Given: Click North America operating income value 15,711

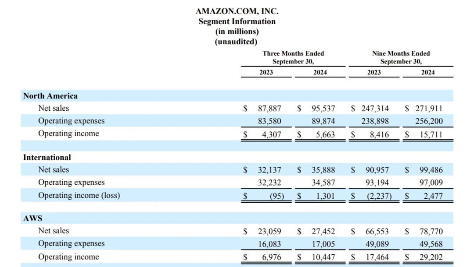Looking at the screenshot, I should tap(431, 135).
